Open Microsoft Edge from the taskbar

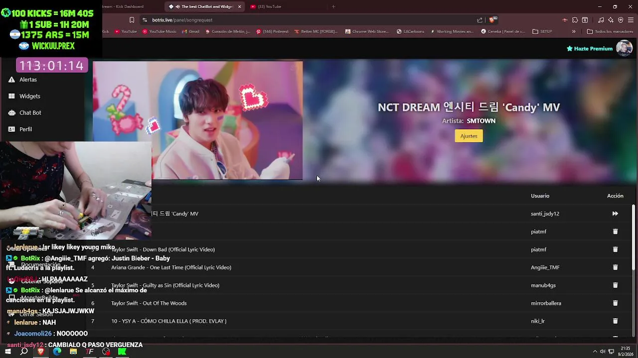click(57, 352)
